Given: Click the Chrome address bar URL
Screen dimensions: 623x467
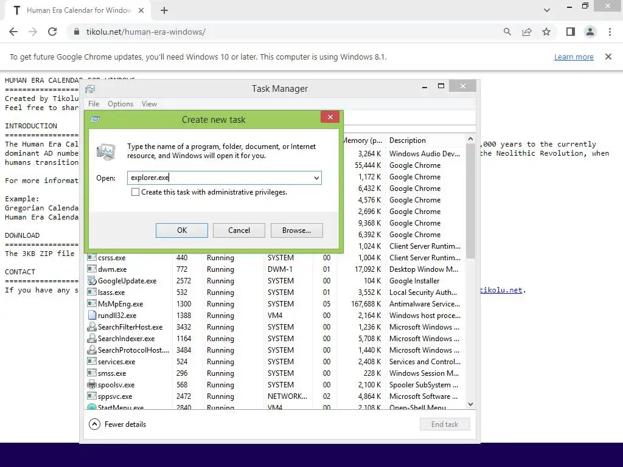Looking at the screenshot, I should tap(146, 32).
